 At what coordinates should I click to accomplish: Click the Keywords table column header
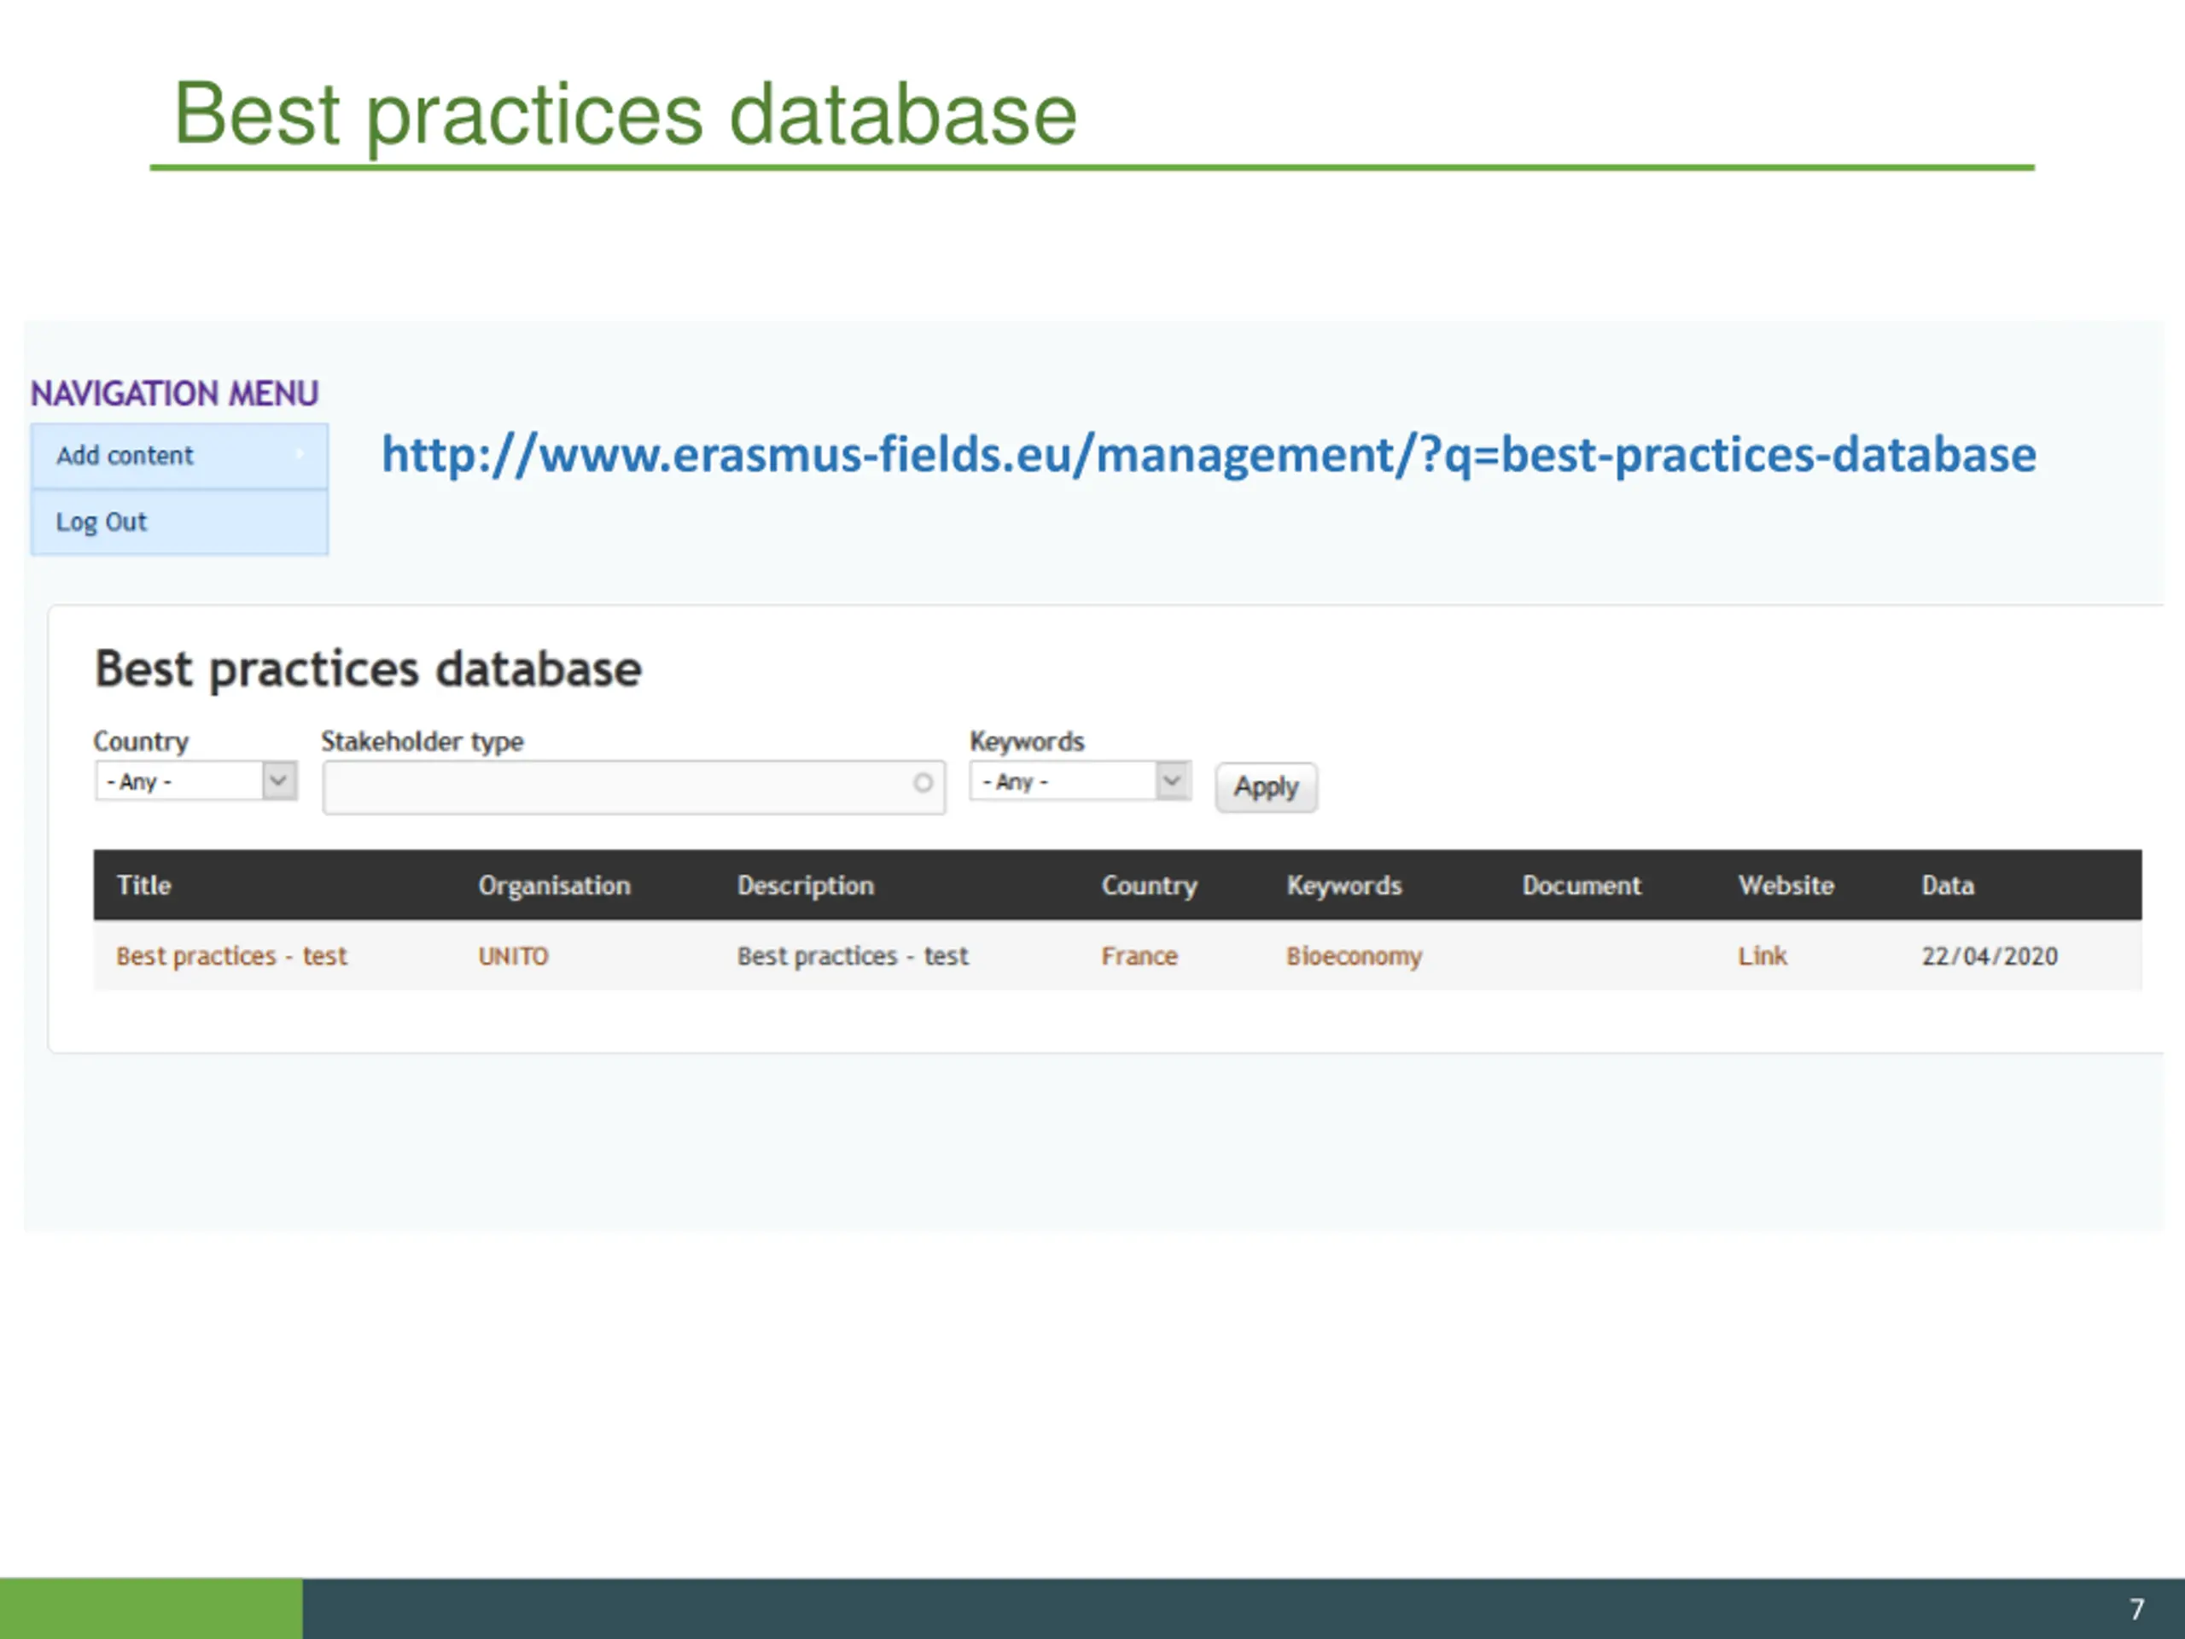(x=1343, y=886)
